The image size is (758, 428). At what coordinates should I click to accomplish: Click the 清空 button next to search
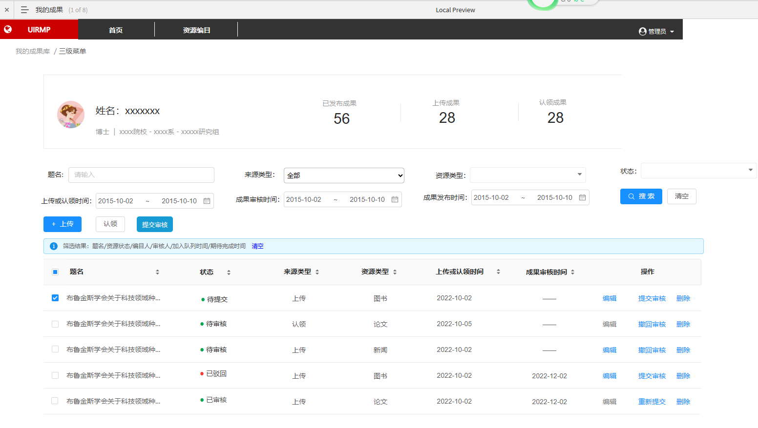click(682, 196)
